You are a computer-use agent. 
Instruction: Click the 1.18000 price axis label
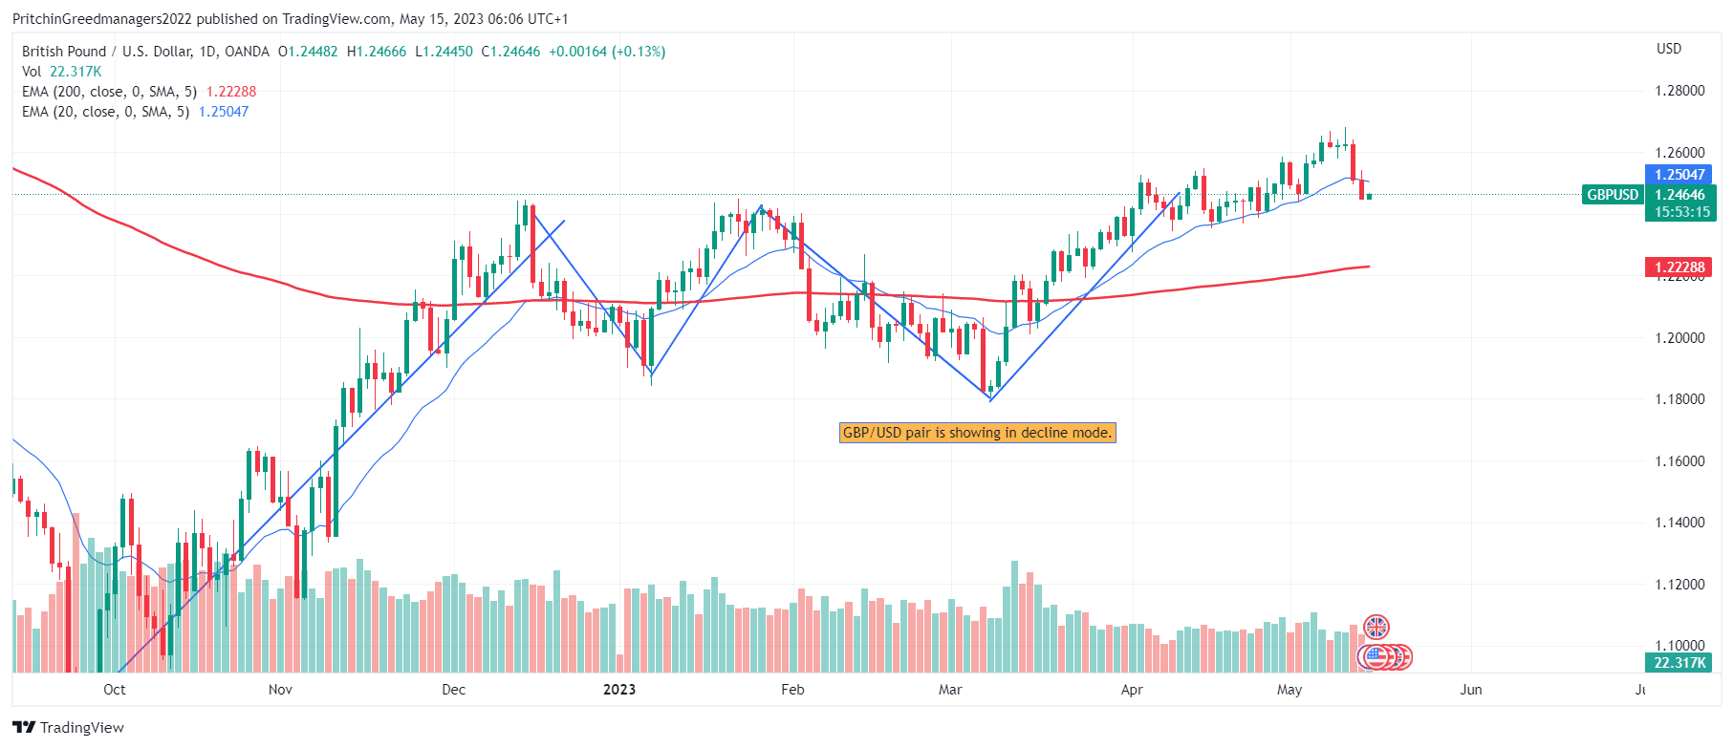pos(1680,399)
